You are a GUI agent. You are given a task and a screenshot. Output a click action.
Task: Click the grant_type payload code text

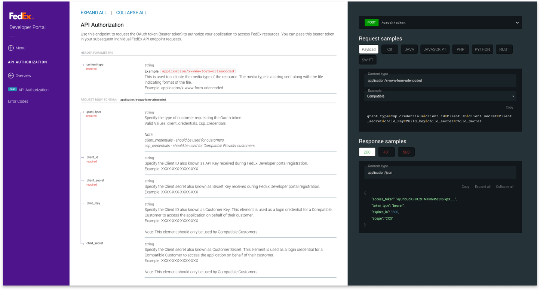pyautogui.click(x=439, y=118)
